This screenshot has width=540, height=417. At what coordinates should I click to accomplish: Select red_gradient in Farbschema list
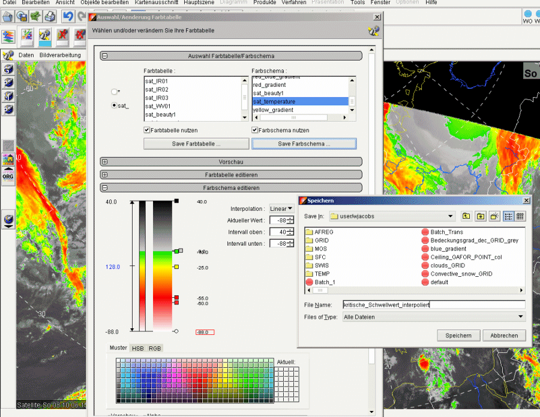click(x=301, y=85)
